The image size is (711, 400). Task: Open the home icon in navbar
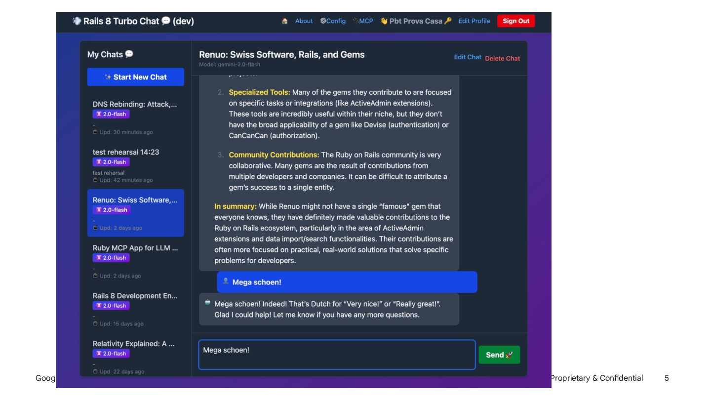[x=285, y=21]
